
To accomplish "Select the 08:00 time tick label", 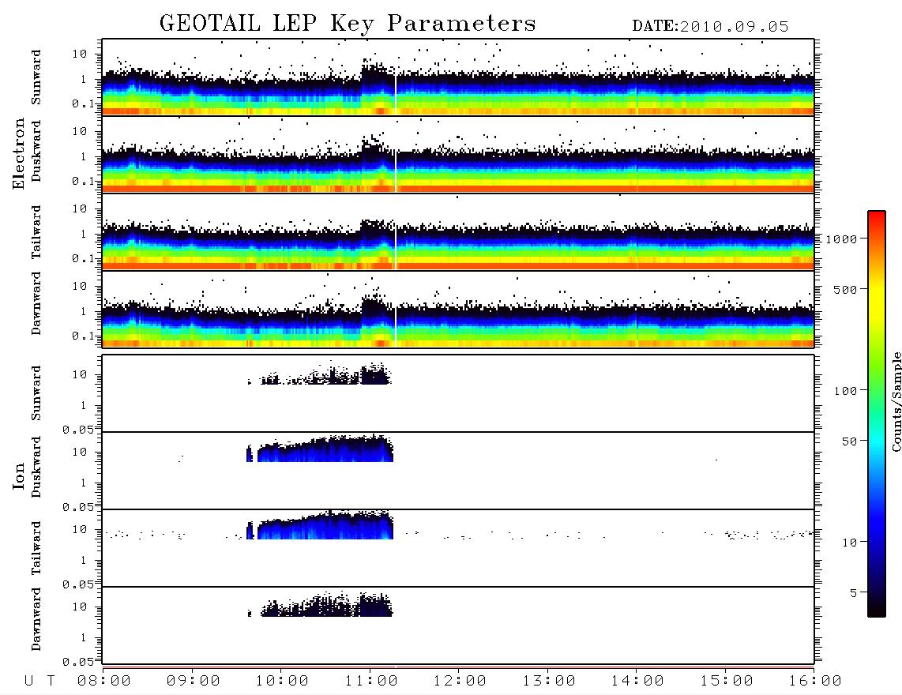I will [x=104, y=681].
